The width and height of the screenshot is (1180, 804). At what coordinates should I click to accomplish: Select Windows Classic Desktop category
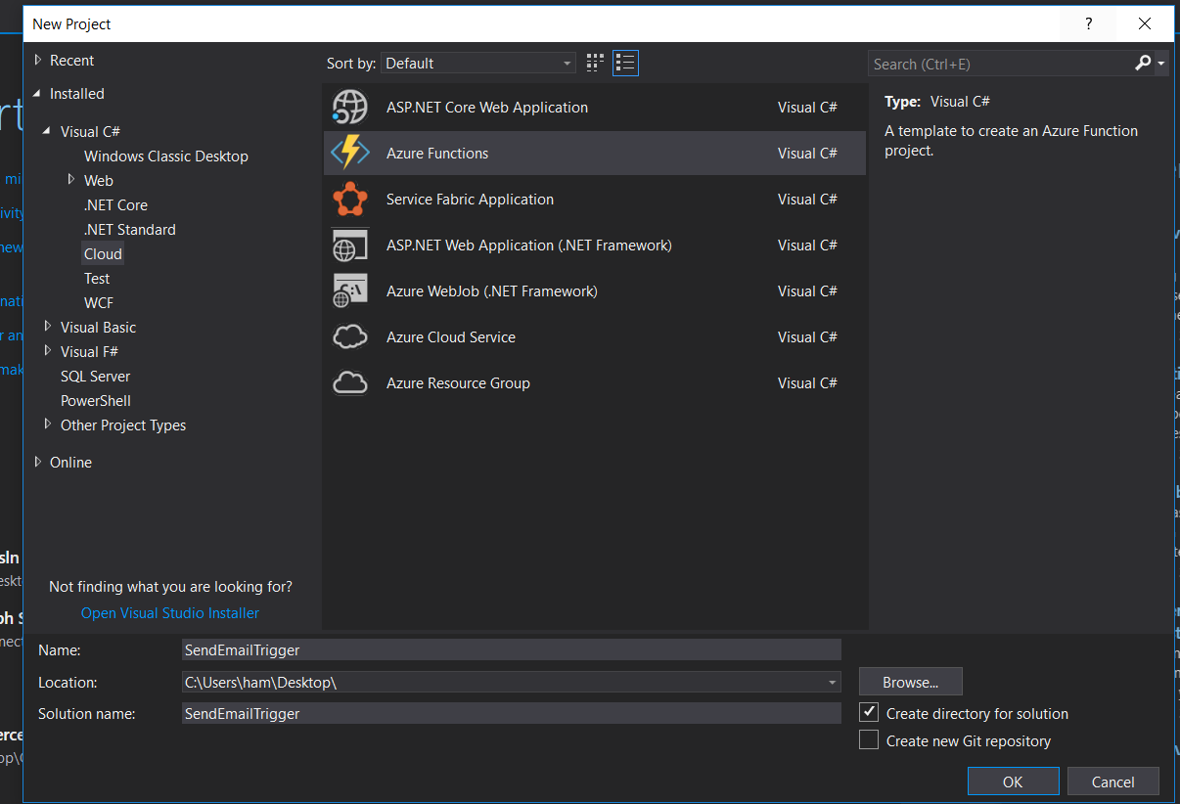coord(166,156)
